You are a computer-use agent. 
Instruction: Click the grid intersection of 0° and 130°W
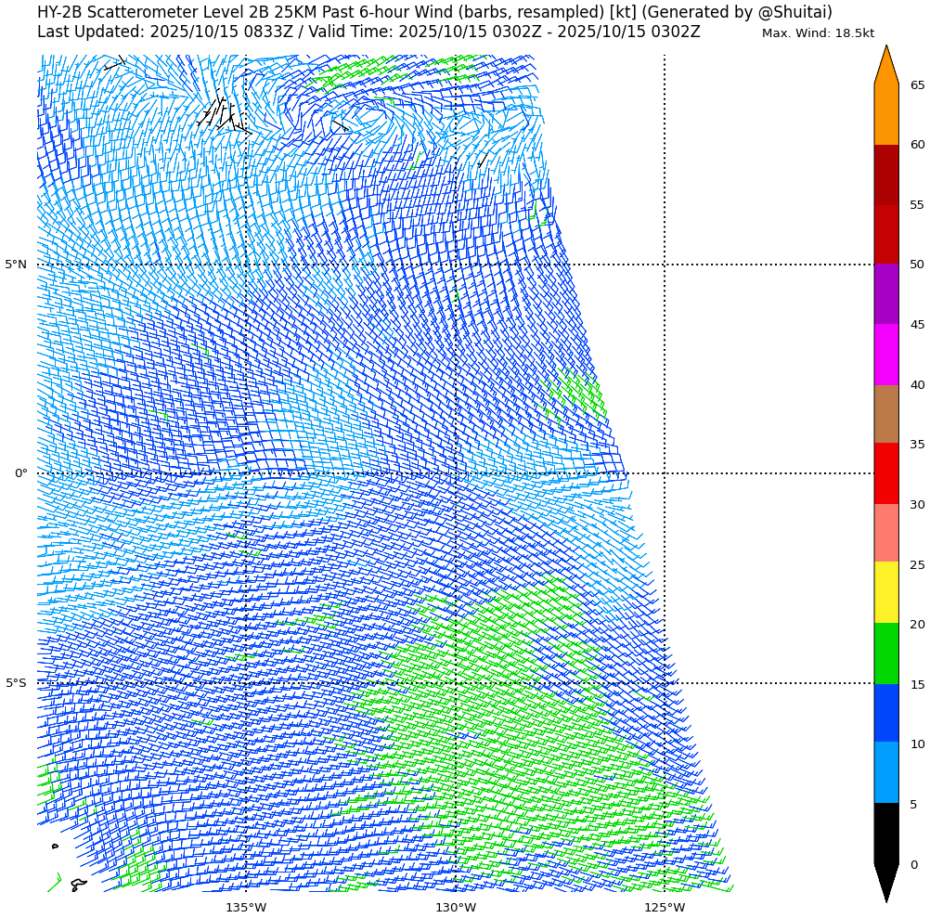click(x=456, y=473)
